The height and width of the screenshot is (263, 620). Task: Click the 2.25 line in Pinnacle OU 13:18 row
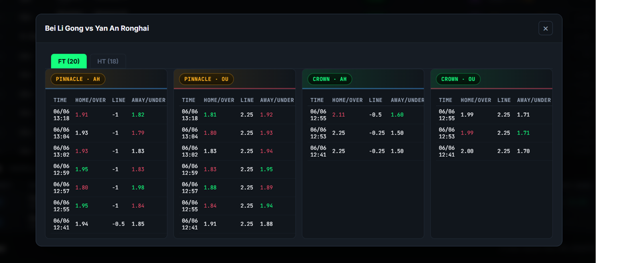coord(247,115)
